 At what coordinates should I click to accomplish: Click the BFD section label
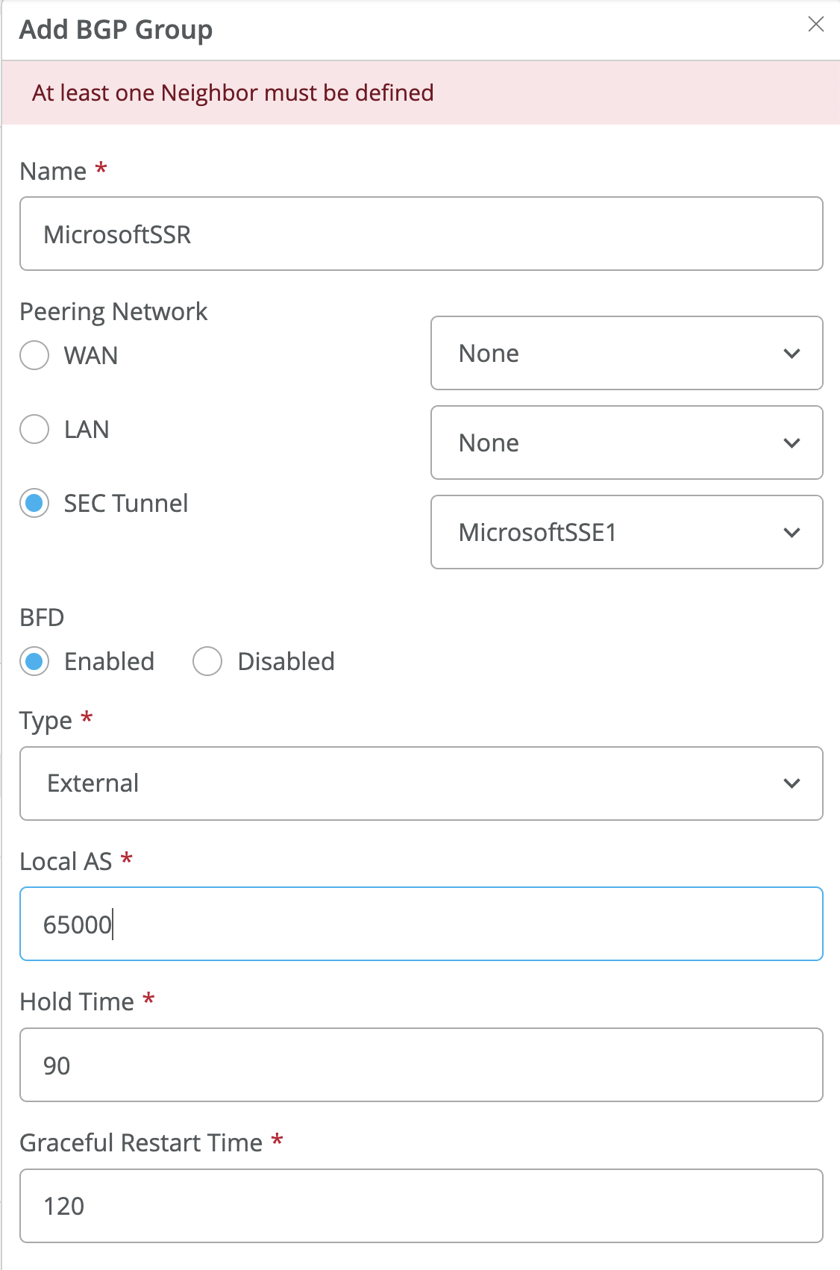click(42, 618)
